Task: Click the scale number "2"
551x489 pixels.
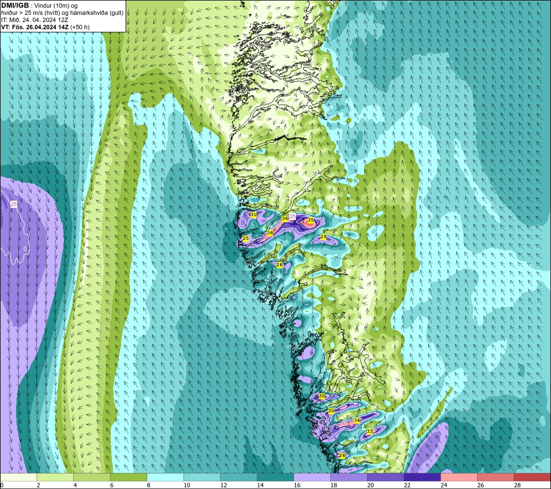Action: (x=39, y=485)
